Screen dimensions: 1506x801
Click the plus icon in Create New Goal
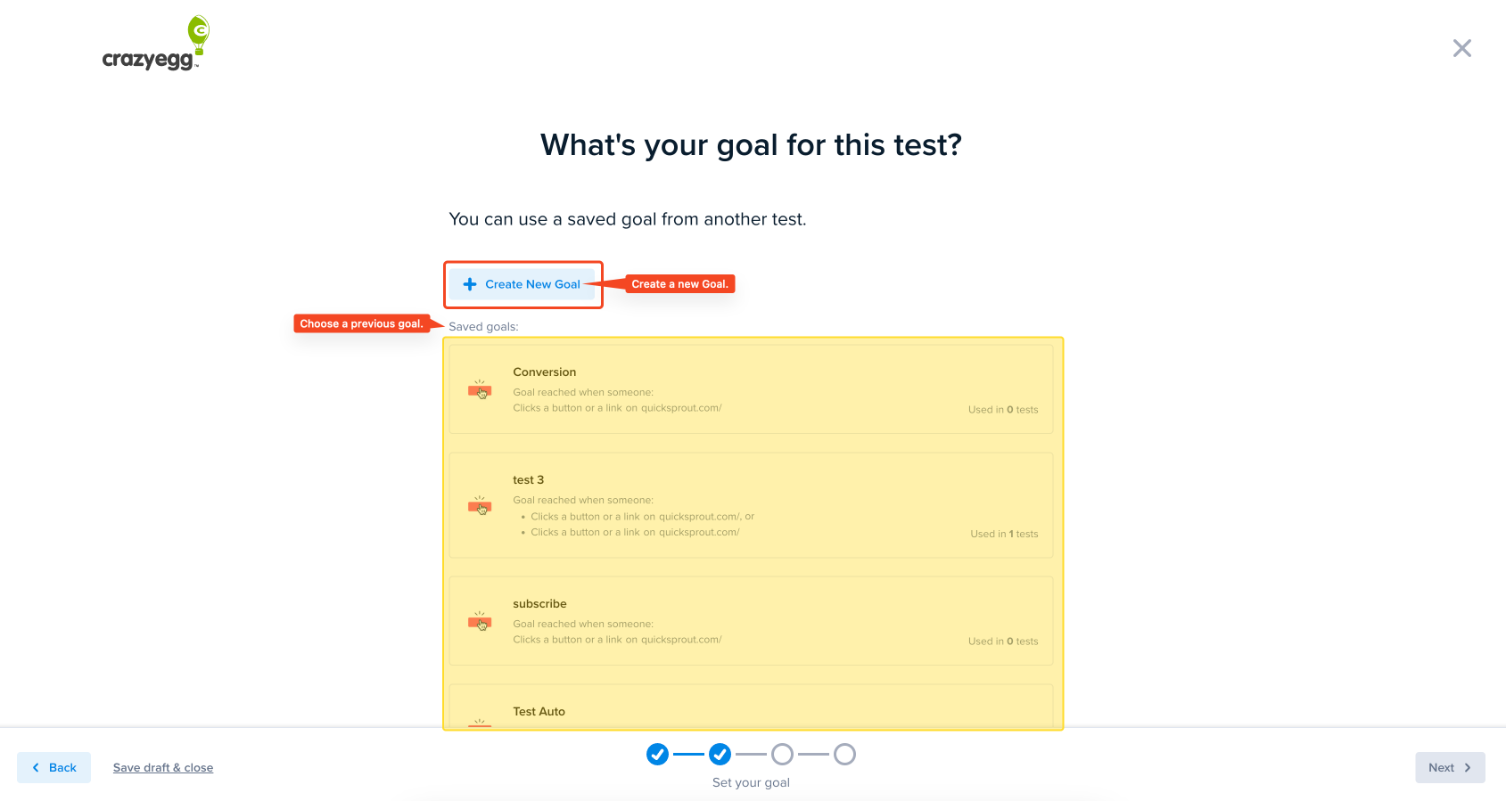tap(470, 284)
